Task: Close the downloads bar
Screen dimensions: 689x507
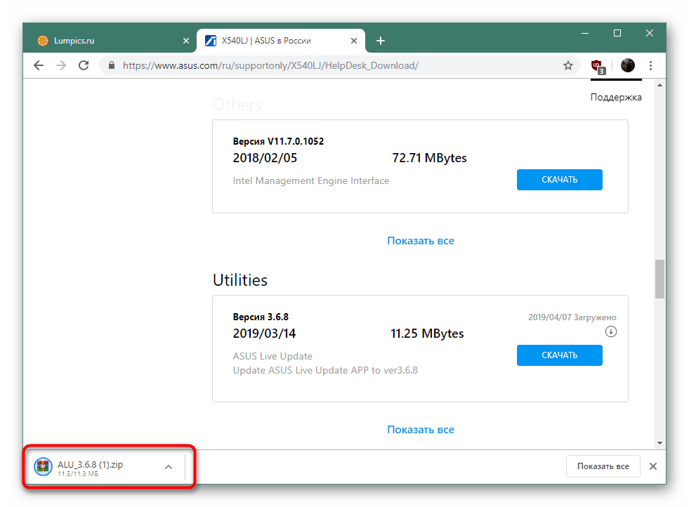Action: 653,466
